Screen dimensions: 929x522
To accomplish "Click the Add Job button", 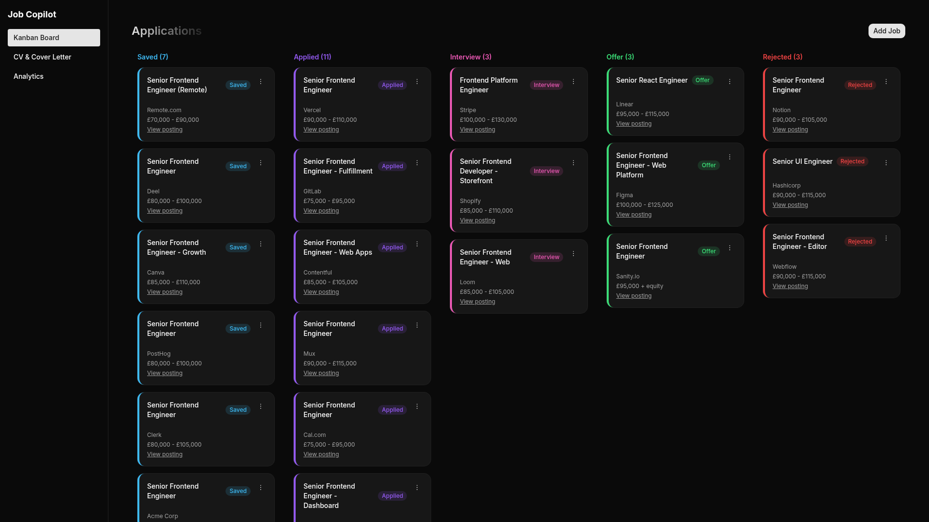I will pos(886,31).
